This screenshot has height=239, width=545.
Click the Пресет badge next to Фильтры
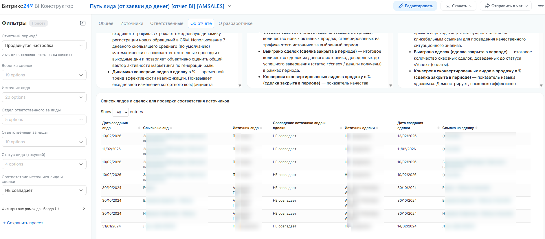point(38,23)
